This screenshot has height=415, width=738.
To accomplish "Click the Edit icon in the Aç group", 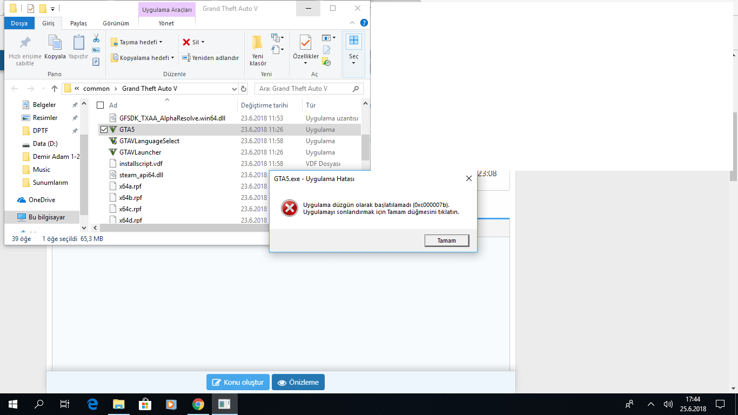I will [327, 50].
